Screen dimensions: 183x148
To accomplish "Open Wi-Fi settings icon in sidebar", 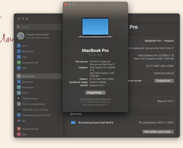I will pyautogui.click(x=19, y=46).
